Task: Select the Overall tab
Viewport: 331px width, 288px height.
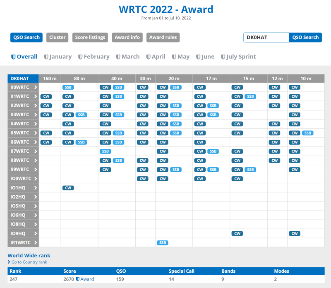Action: click(24, 57)
